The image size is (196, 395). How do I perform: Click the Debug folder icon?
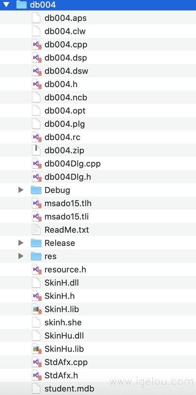(x=36, y=190)
